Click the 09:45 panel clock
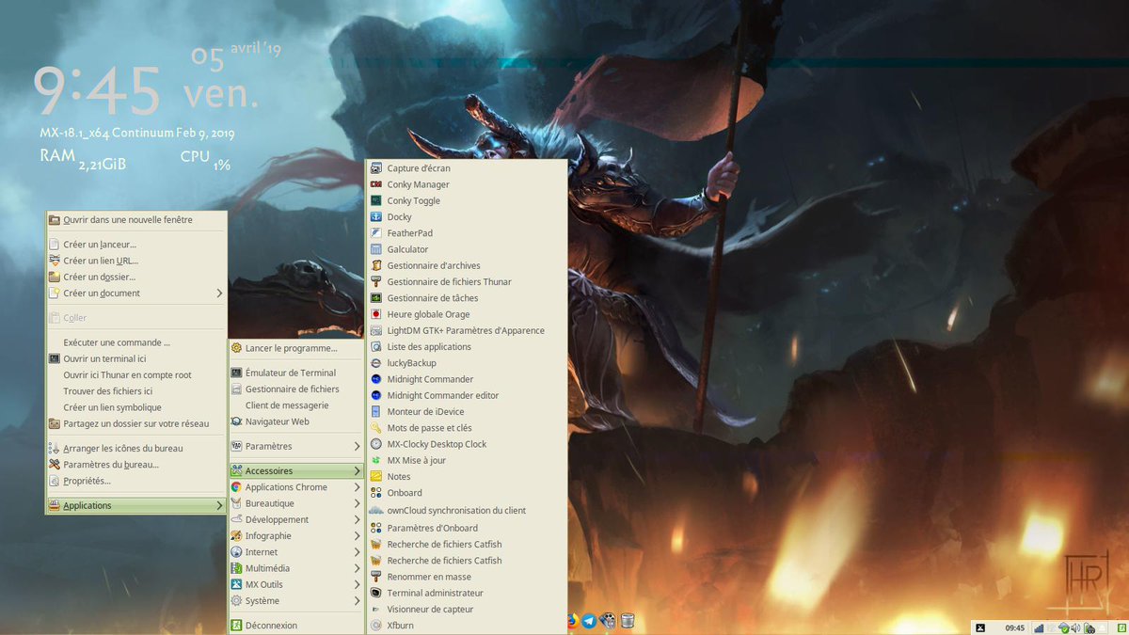 tap(1015, 627)
